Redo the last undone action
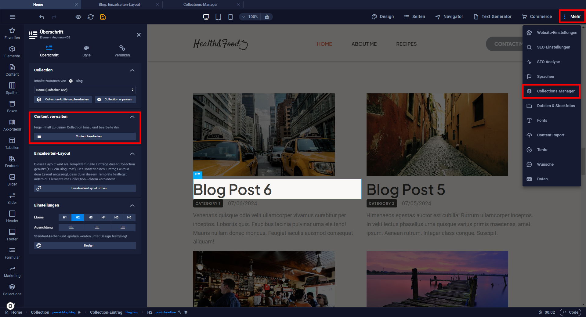 click(54, 17)
